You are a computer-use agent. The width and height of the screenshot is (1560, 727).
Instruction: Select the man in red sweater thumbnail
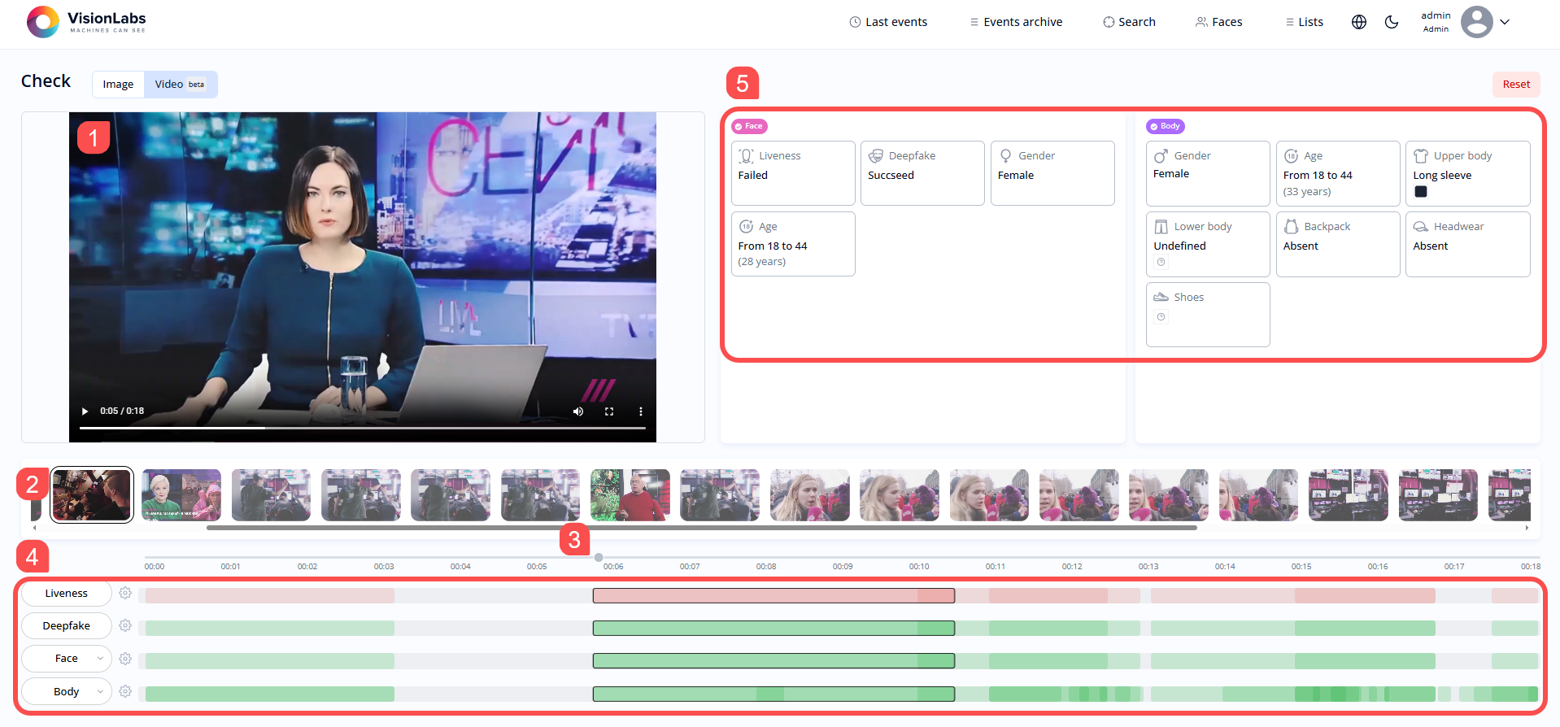630,495
